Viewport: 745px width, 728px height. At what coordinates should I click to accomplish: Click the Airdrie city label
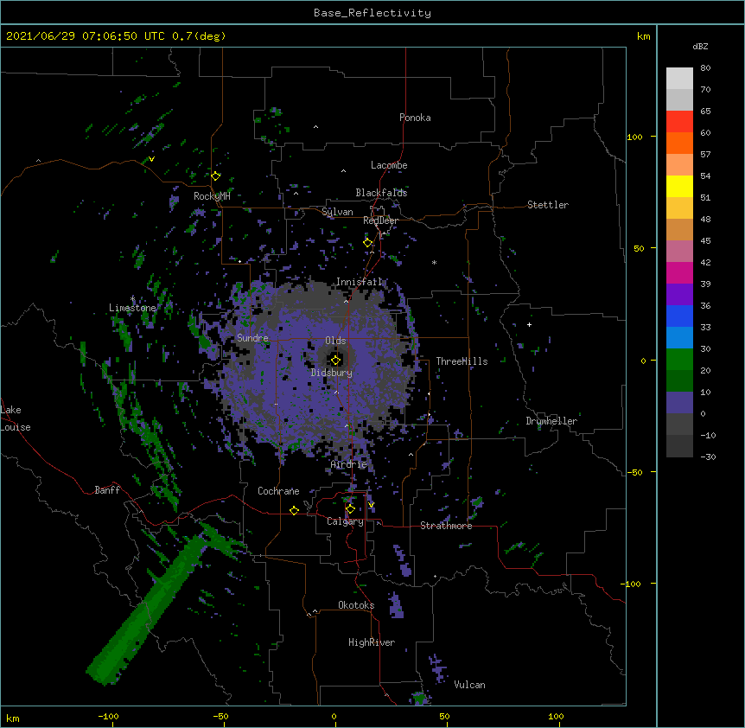point(349,464)
